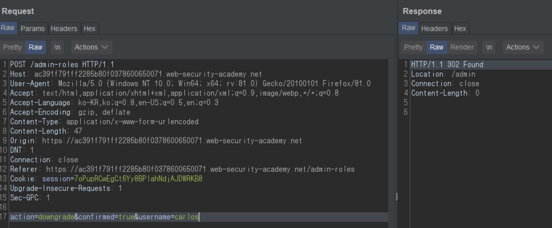Switch request view to Pretty
The image size is (552, 228).
[12, 47]
